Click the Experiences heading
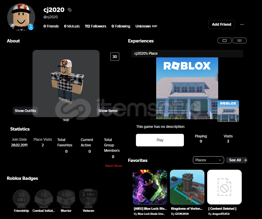The width and height of the screenshot is (262, 219). 141,41
